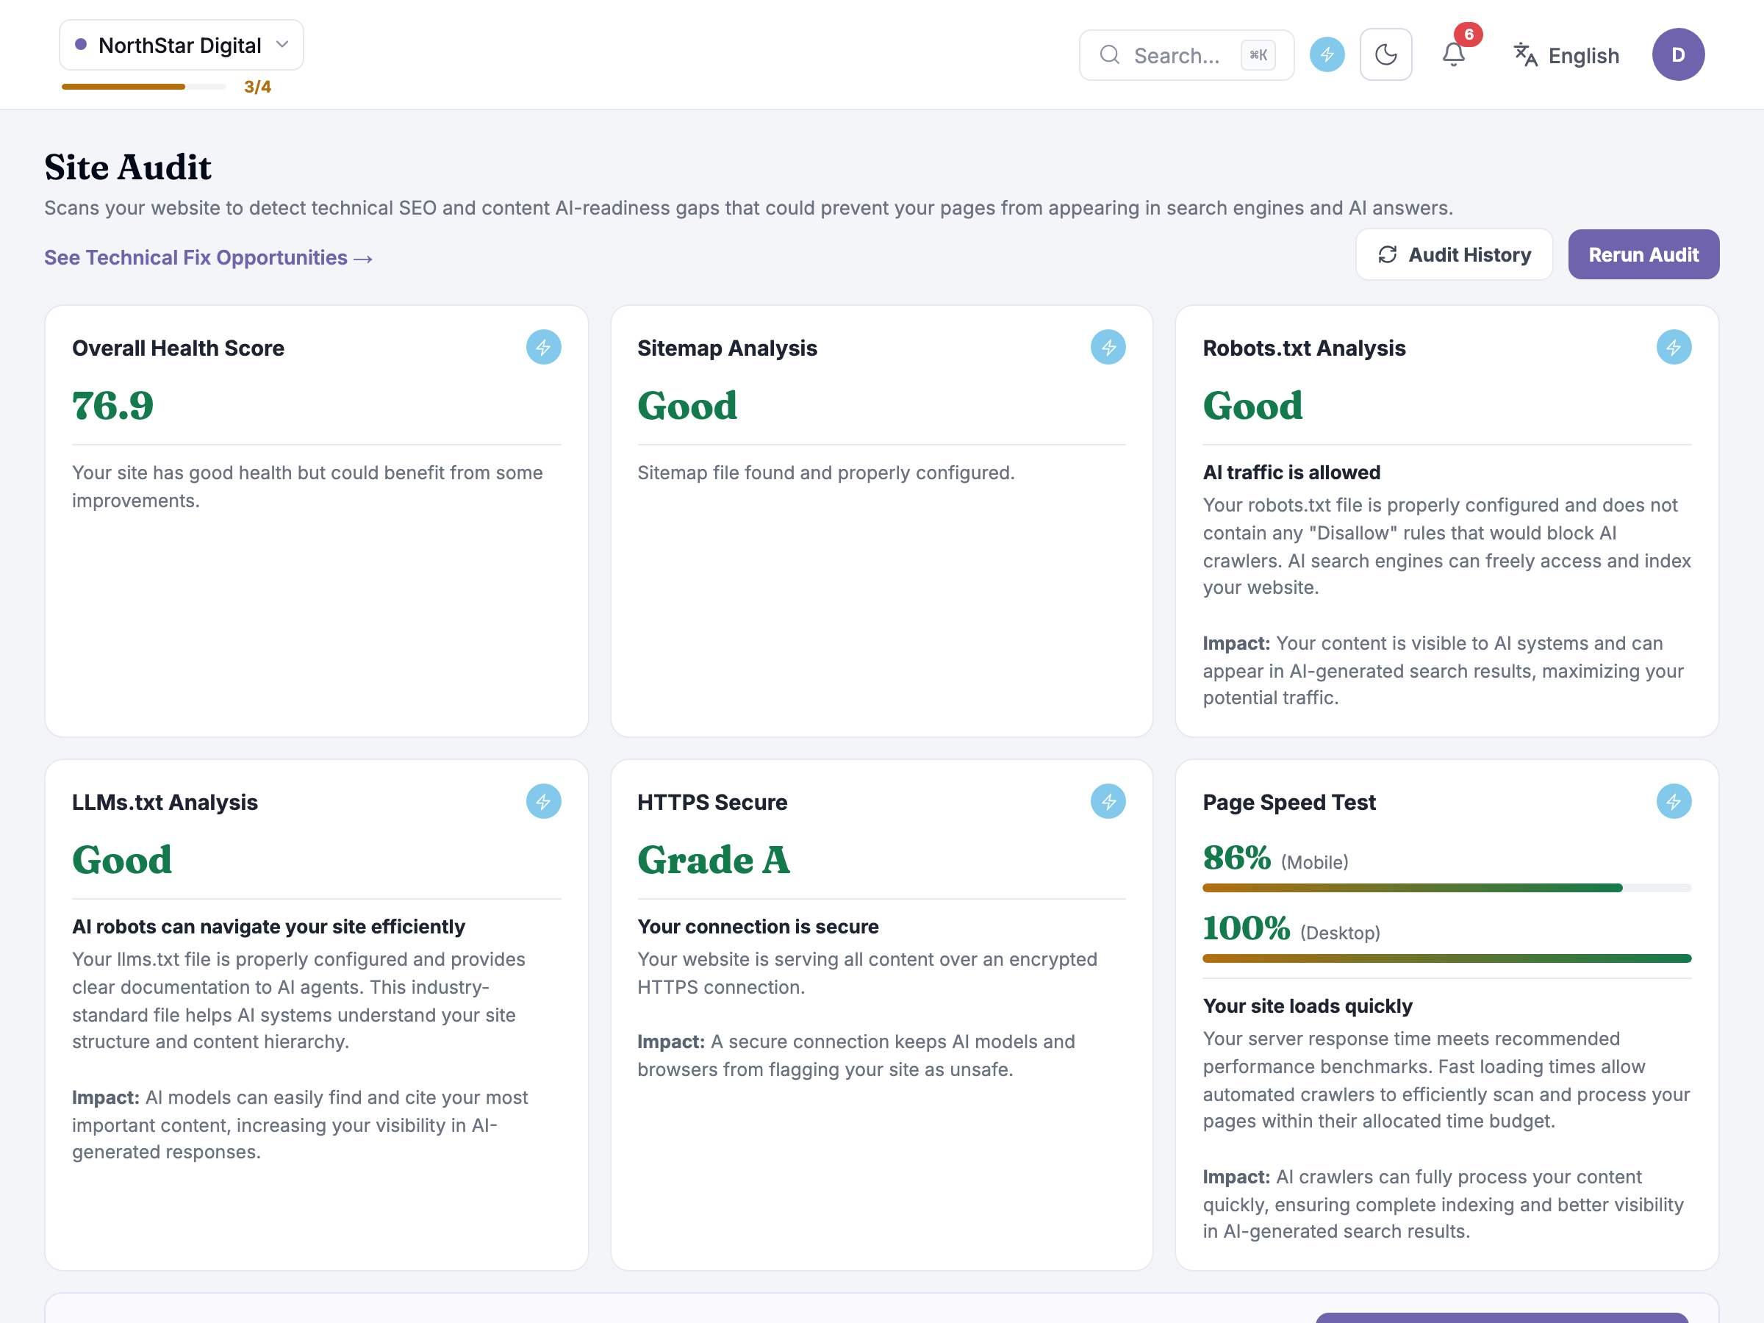Image resolution: width=1764 pixels, height=1323 pixels.
Task: Click Good result on Sitemap Analysis card
Action: pos(686,406)
